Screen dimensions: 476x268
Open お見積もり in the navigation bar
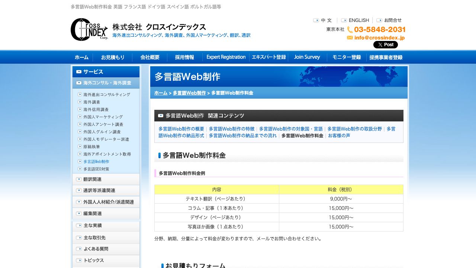[113, 57]
